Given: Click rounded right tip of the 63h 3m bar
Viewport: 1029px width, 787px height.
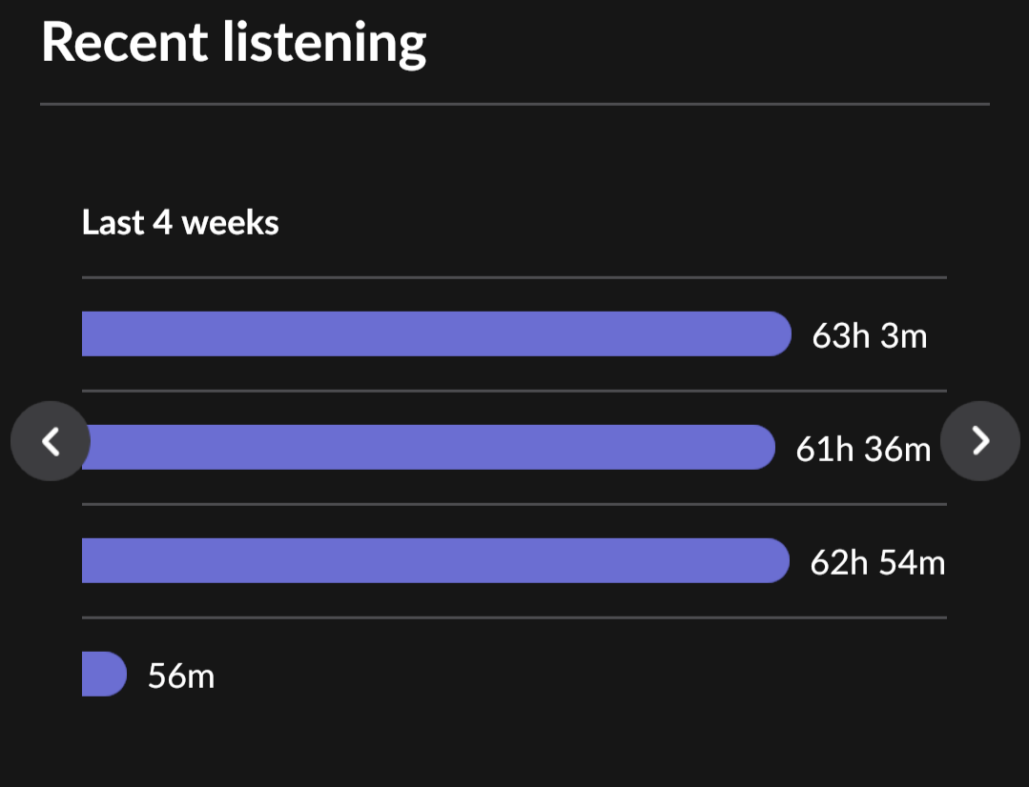Looking at the screenshot, I should pyautogui.click(x=780, y=333).
